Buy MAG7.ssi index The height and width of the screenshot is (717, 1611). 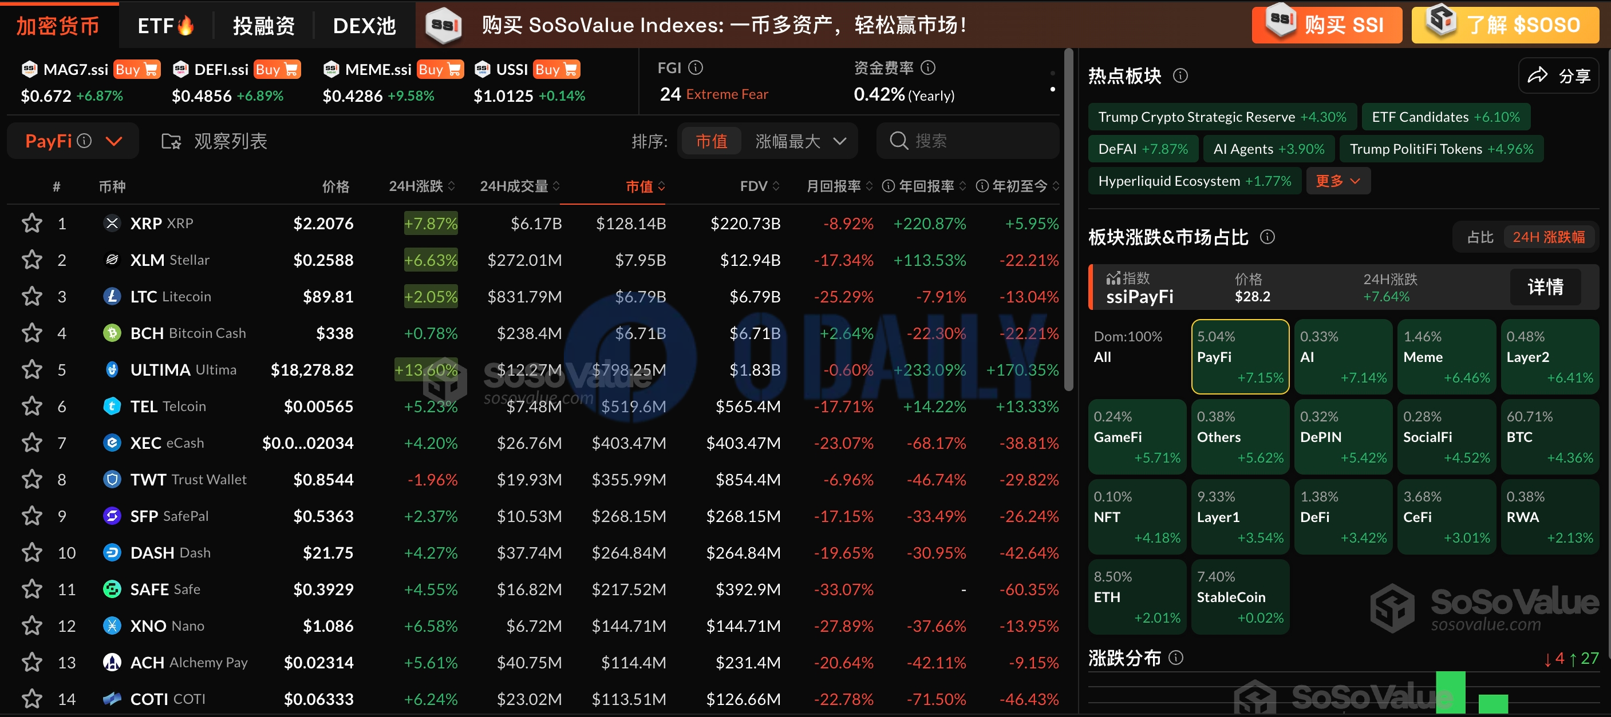[x=137, y=69]
